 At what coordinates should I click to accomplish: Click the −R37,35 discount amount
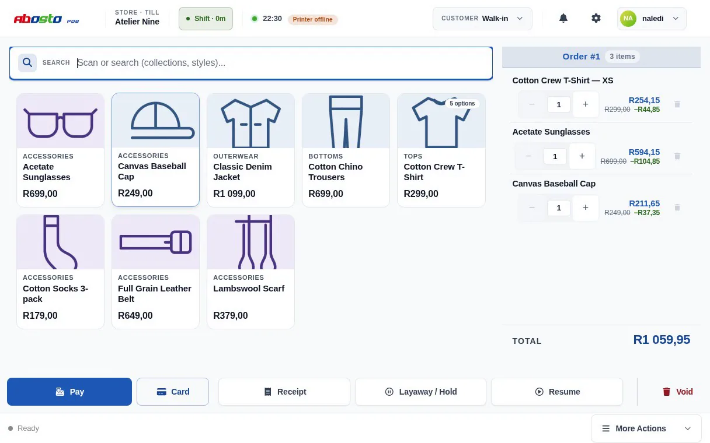pos(647,213)
